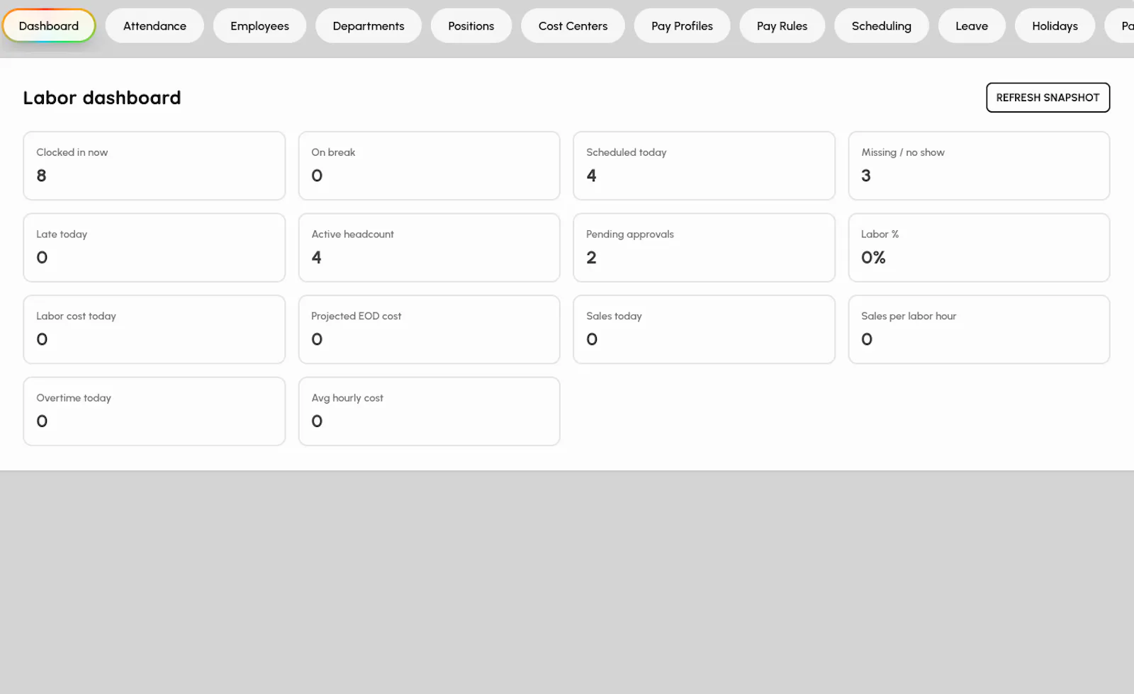Click the Labor dashboard heading
This screenshot has width=1134, height=694.
point(102,98)
